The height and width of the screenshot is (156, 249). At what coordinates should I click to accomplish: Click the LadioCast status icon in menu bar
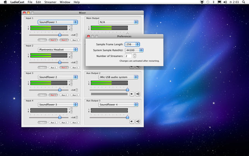202,2
